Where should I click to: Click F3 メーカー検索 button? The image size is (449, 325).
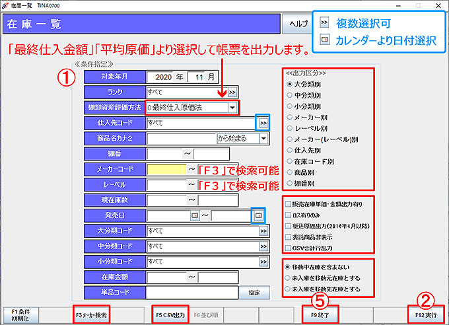coord(91,315)
